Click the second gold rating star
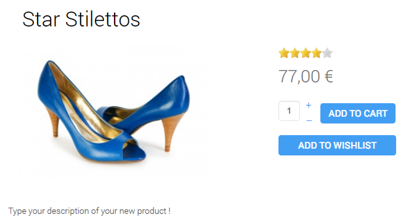The image size is (406, 223). click(295, 53)
